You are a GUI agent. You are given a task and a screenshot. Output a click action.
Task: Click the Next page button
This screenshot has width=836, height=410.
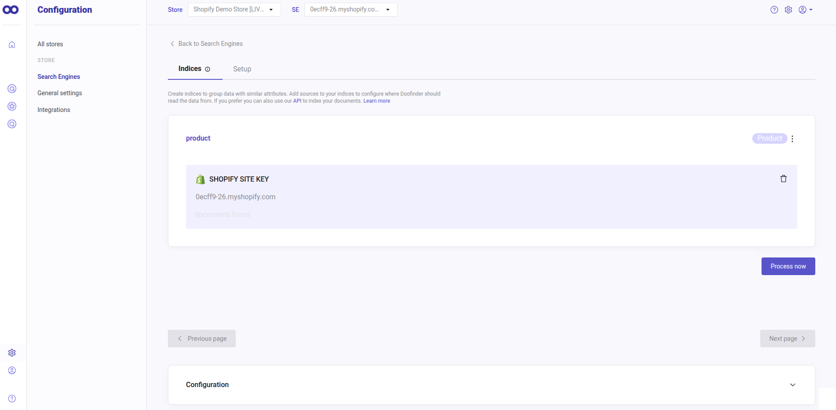(787, 339)
